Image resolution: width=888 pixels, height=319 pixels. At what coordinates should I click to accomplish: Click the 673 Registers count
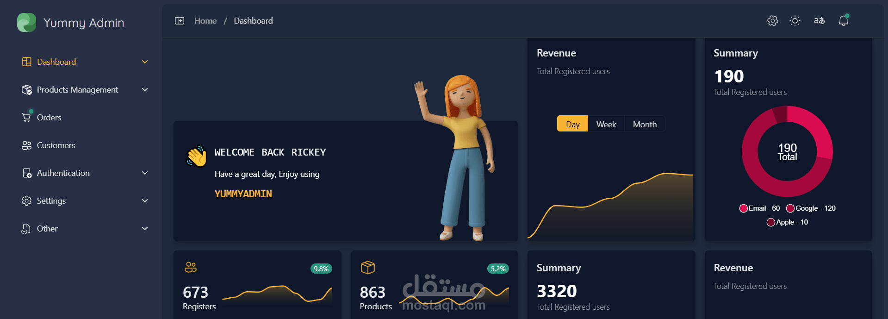click(195, 292)
